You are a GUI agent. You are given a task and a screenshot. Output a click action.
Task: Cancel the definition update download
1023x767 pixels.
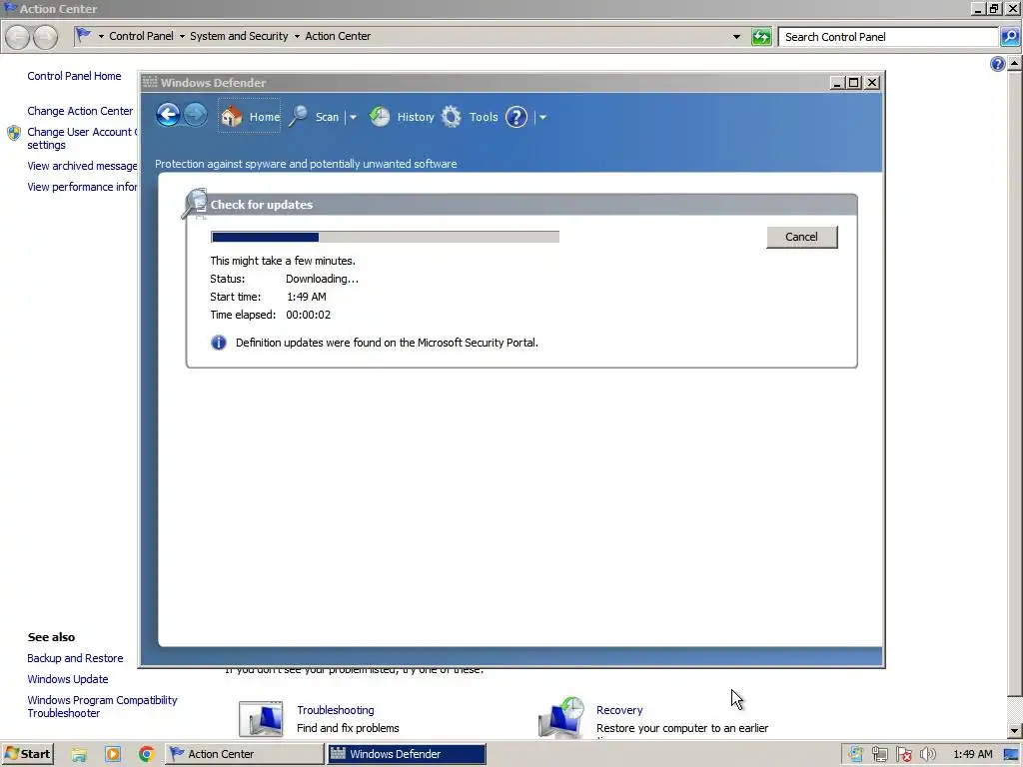pos(801,237)
